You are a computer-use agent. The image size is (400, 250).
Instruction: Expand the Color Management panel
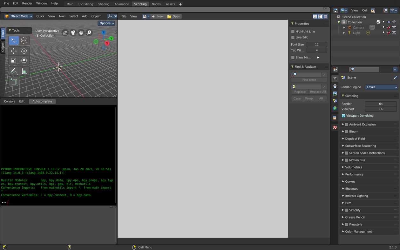369,232
